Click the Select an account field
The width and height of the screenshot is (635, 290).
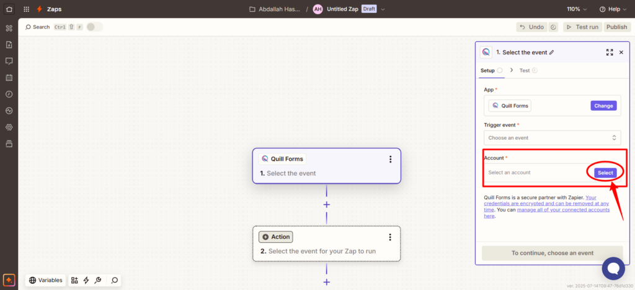tap(552, 173)
